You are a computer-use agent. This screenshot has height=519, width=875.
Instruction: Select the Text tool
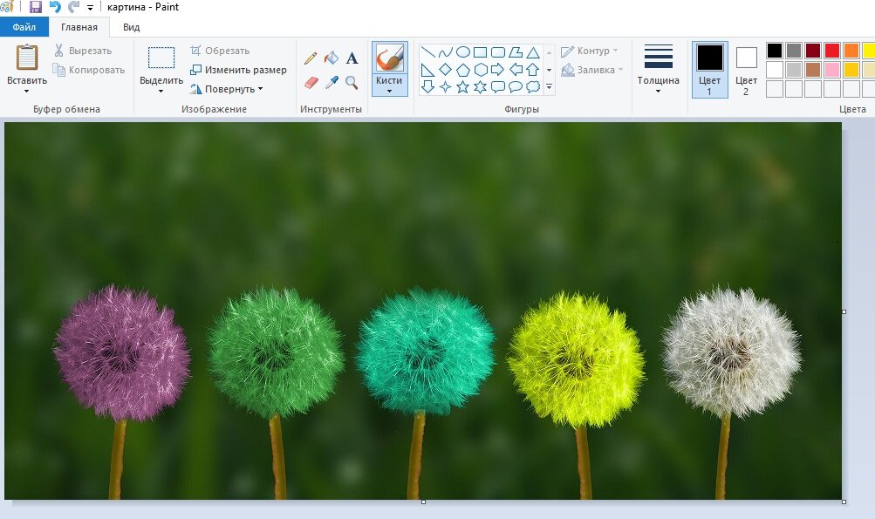coord(352,58)
